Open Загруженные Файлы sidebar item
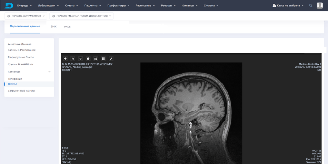Screen dimensions: 328x164 [x=21, y=91]
